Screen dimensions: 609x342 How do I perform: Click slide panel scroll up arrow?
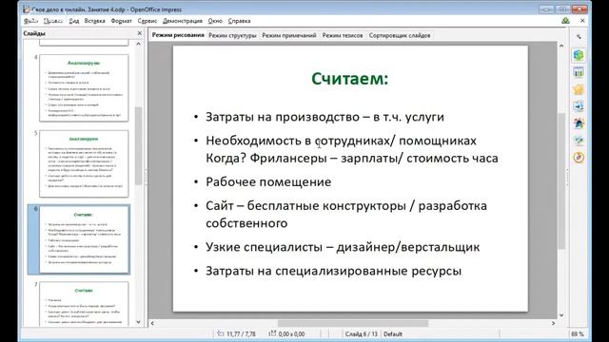[139, 45]
